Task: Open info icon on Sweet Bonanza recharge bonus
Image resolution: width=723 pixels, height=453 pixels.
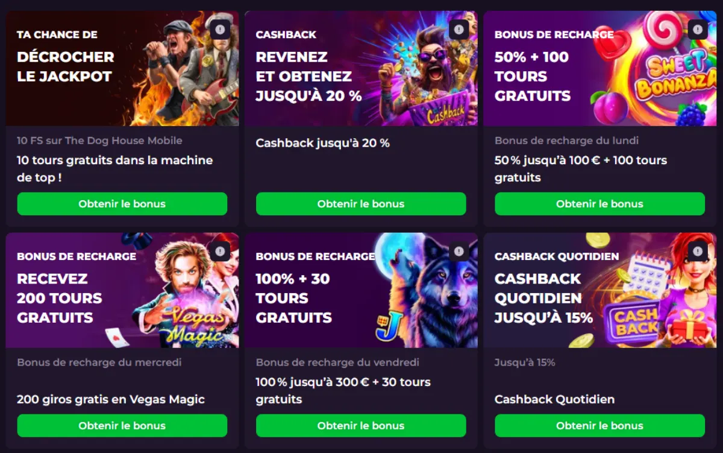Action: point(696,29)
